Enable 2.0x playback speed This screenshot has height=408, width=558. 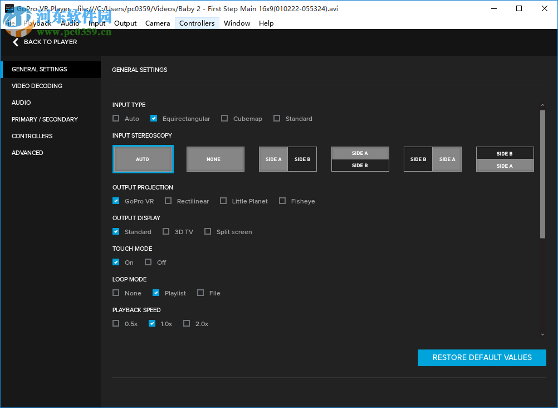click(x=187, y=323)
